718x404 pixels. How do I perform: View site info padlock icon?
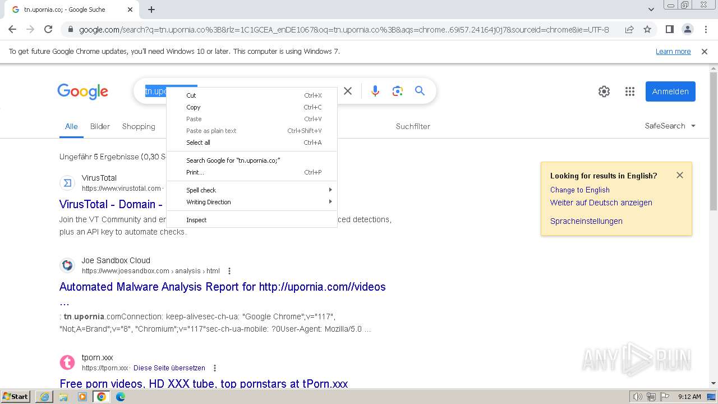click(71, 30)
